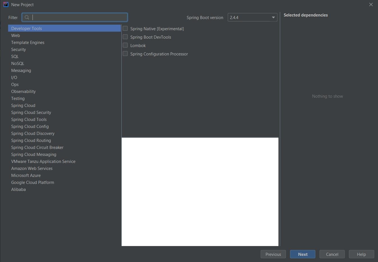This screenshot has height=262, width=378.
Task: Choose Amazon Web Services category
Action: [x=64, y=168]
